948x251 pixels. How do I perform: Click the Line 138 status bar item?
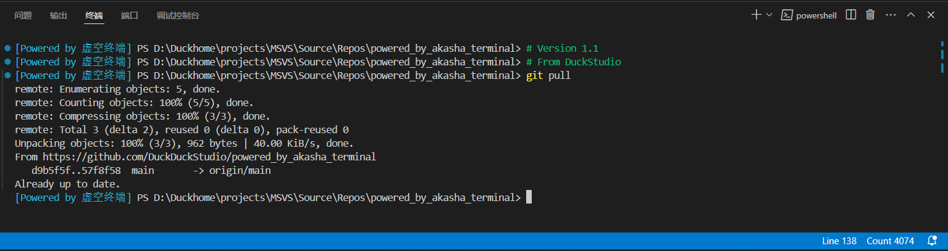point(839,241)
